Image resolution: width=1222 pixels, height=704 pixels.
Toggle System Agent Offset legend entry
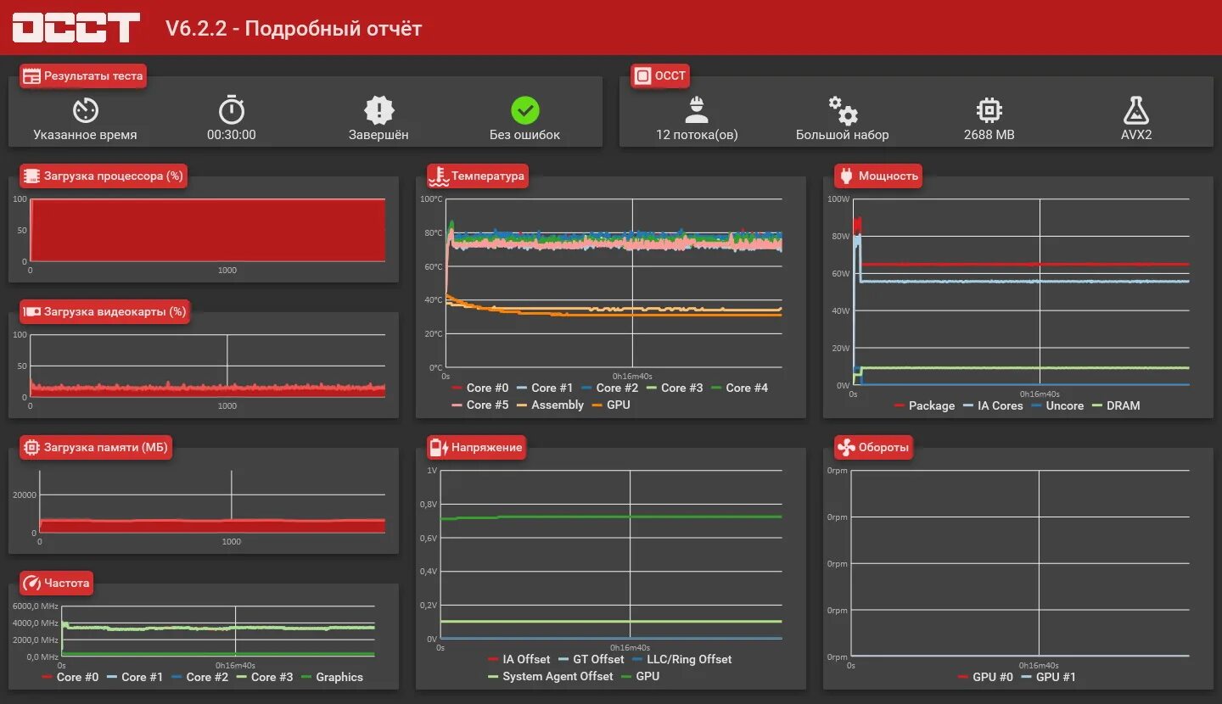(x=550, y=676)
